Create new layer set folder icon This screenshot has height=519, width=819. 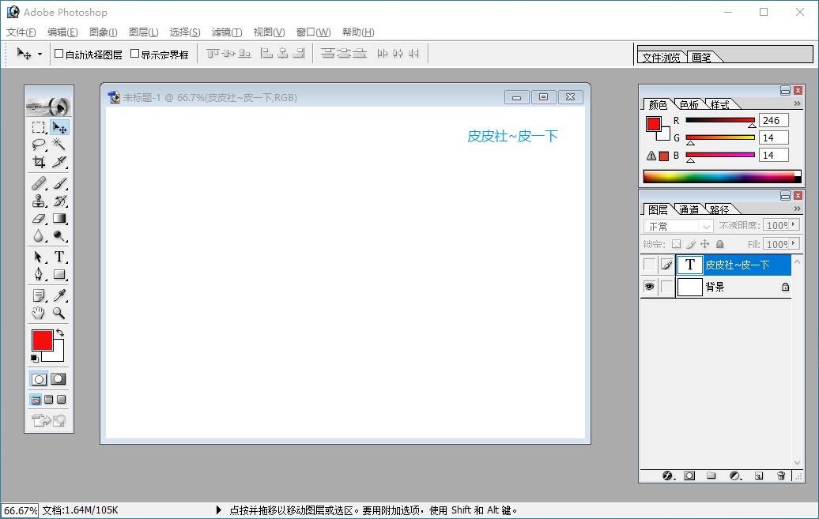[x=711, y=476]
